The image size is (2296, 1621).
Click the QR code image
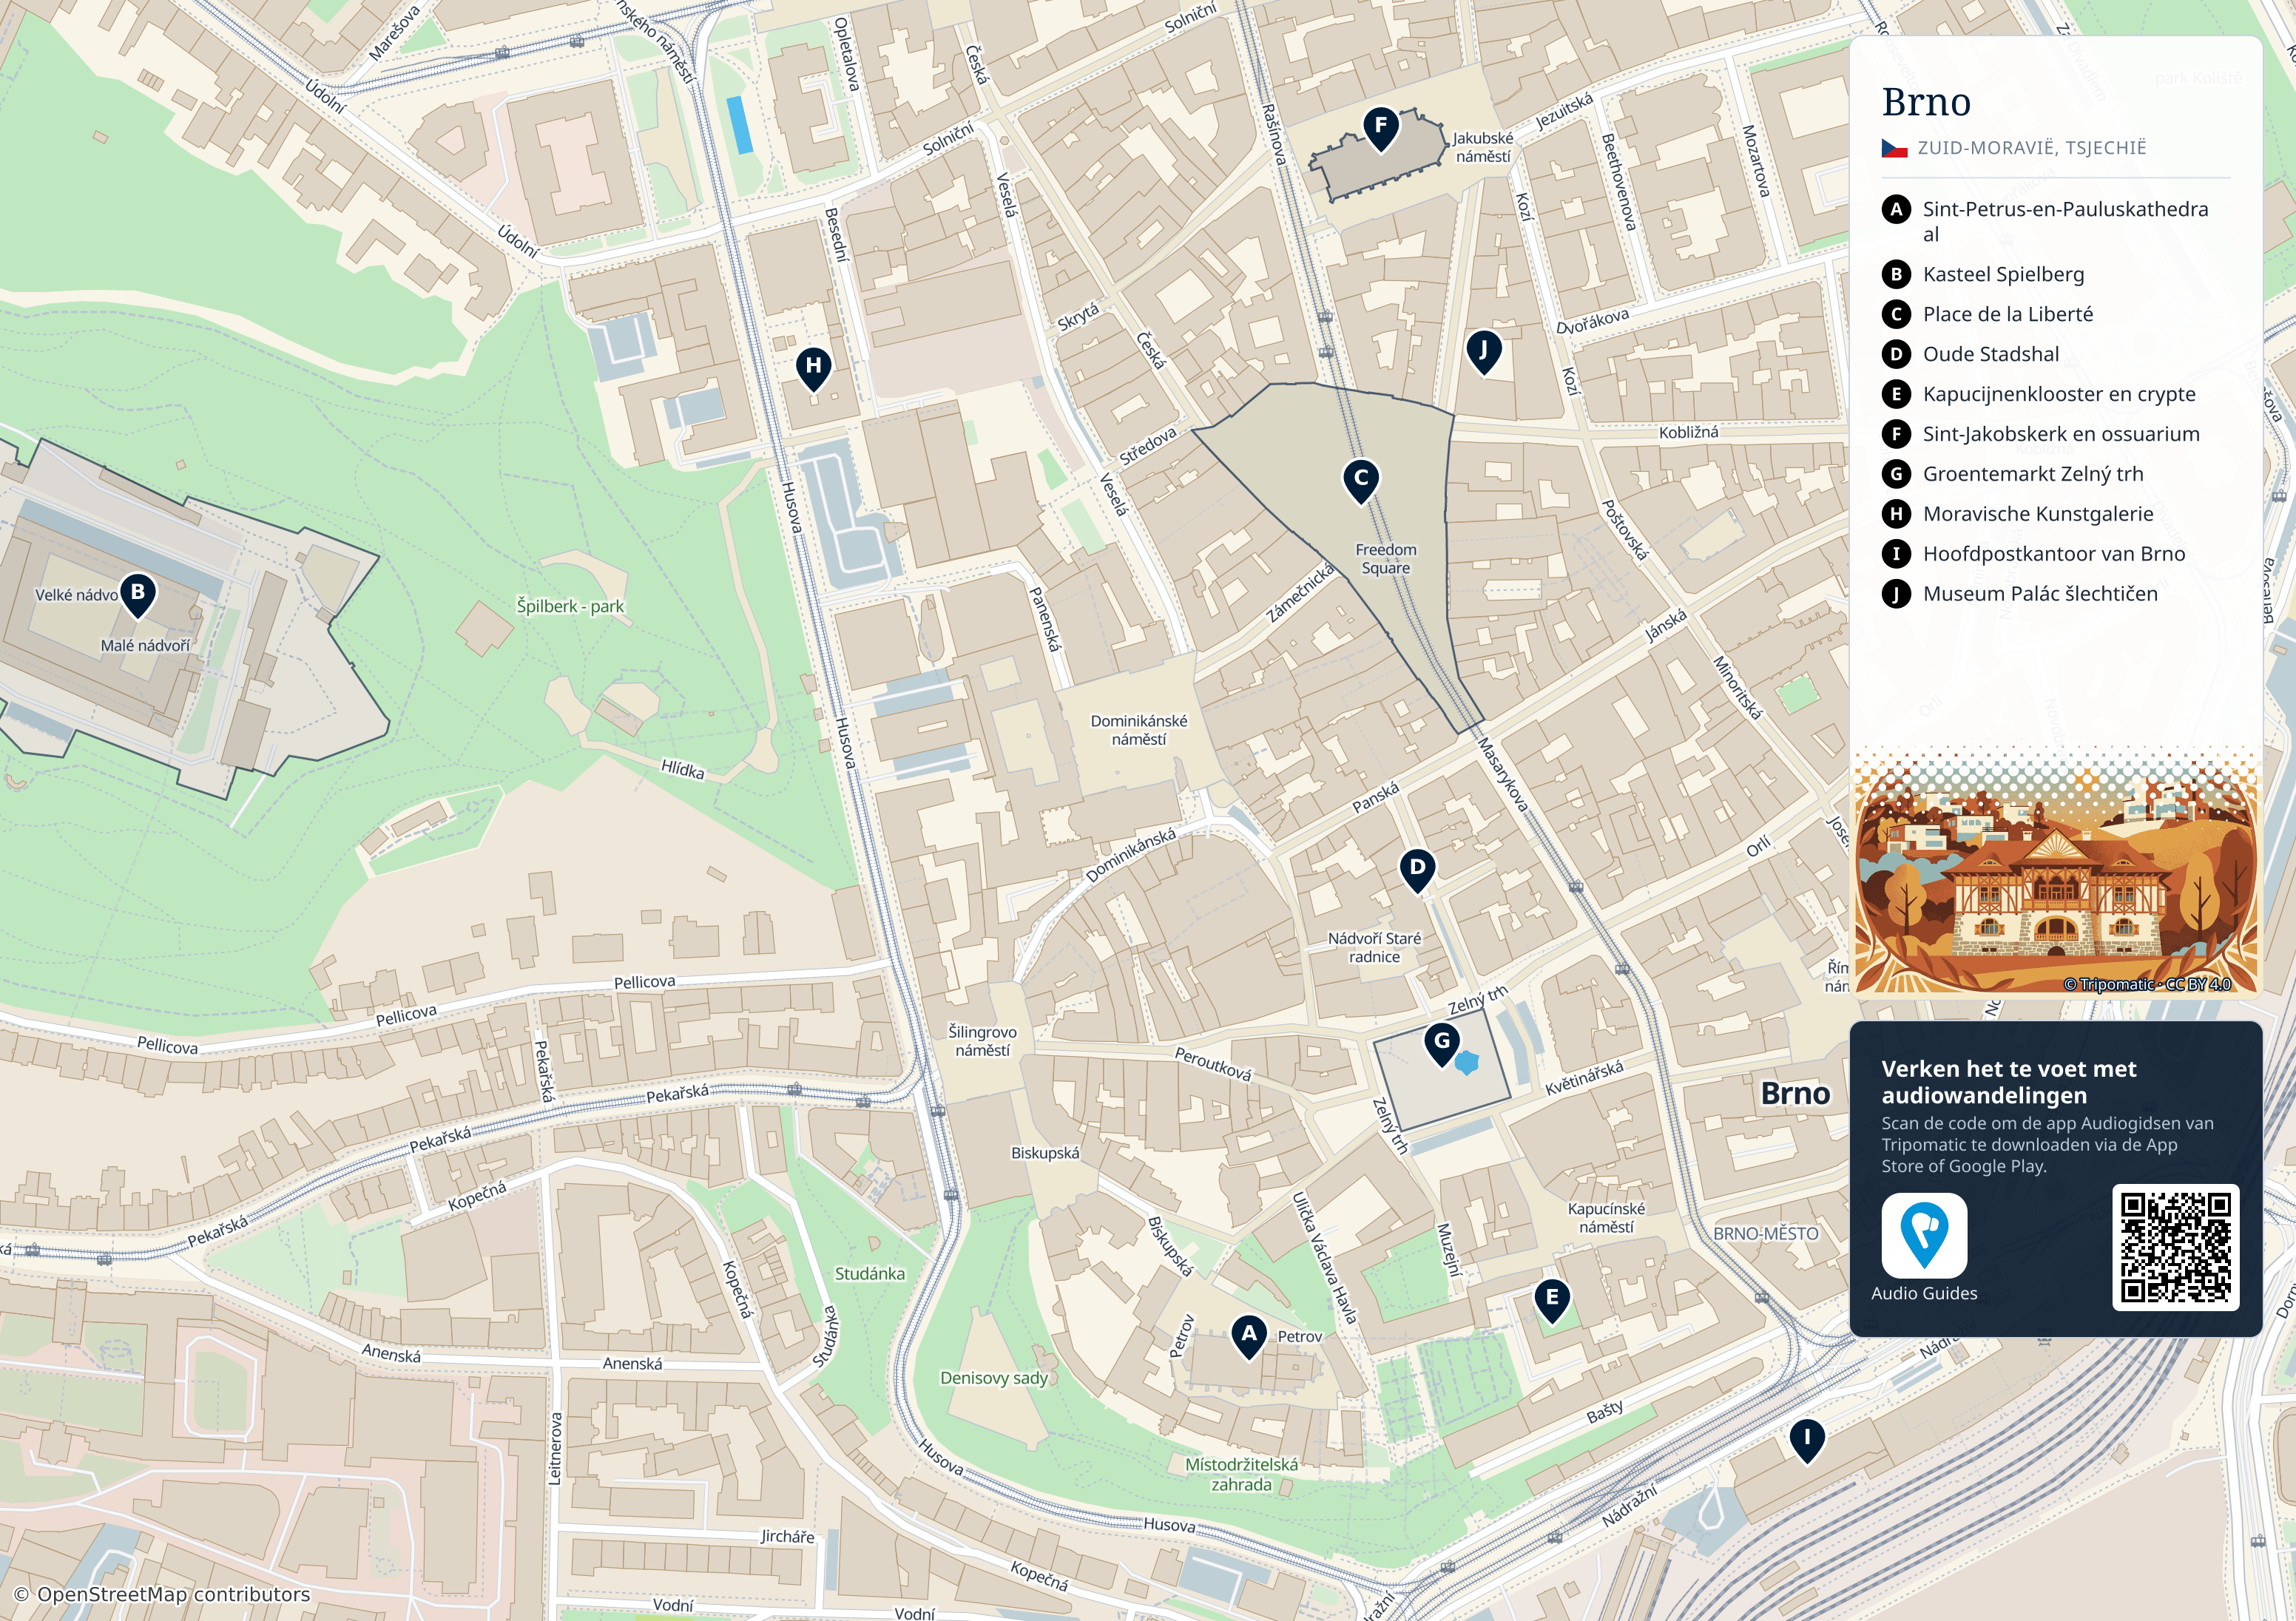pos(2175,1247)
